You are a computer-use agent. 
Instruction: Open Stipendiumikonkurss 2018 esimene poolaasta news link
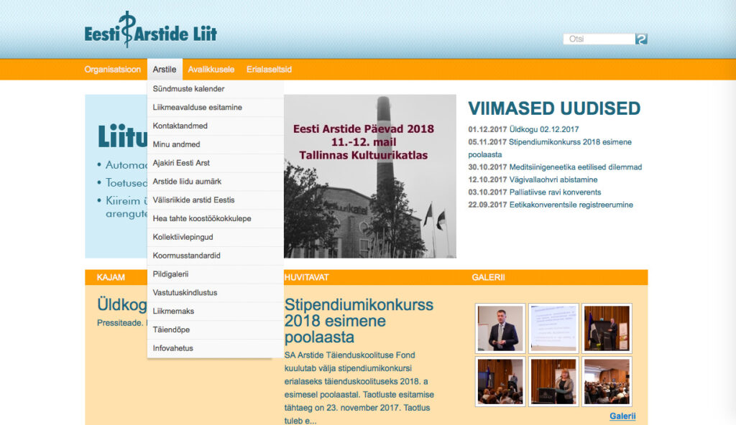[550, 148]
